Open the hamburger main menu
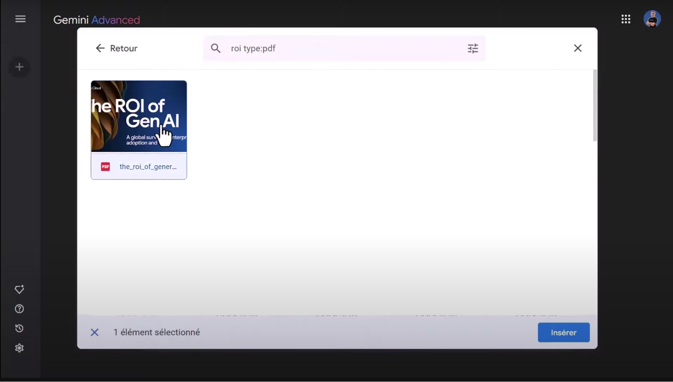 20,19
